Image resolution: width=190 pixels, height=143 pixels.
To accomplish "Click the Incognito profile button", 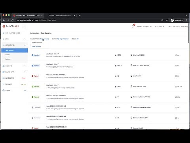I will tap(177, 20).
